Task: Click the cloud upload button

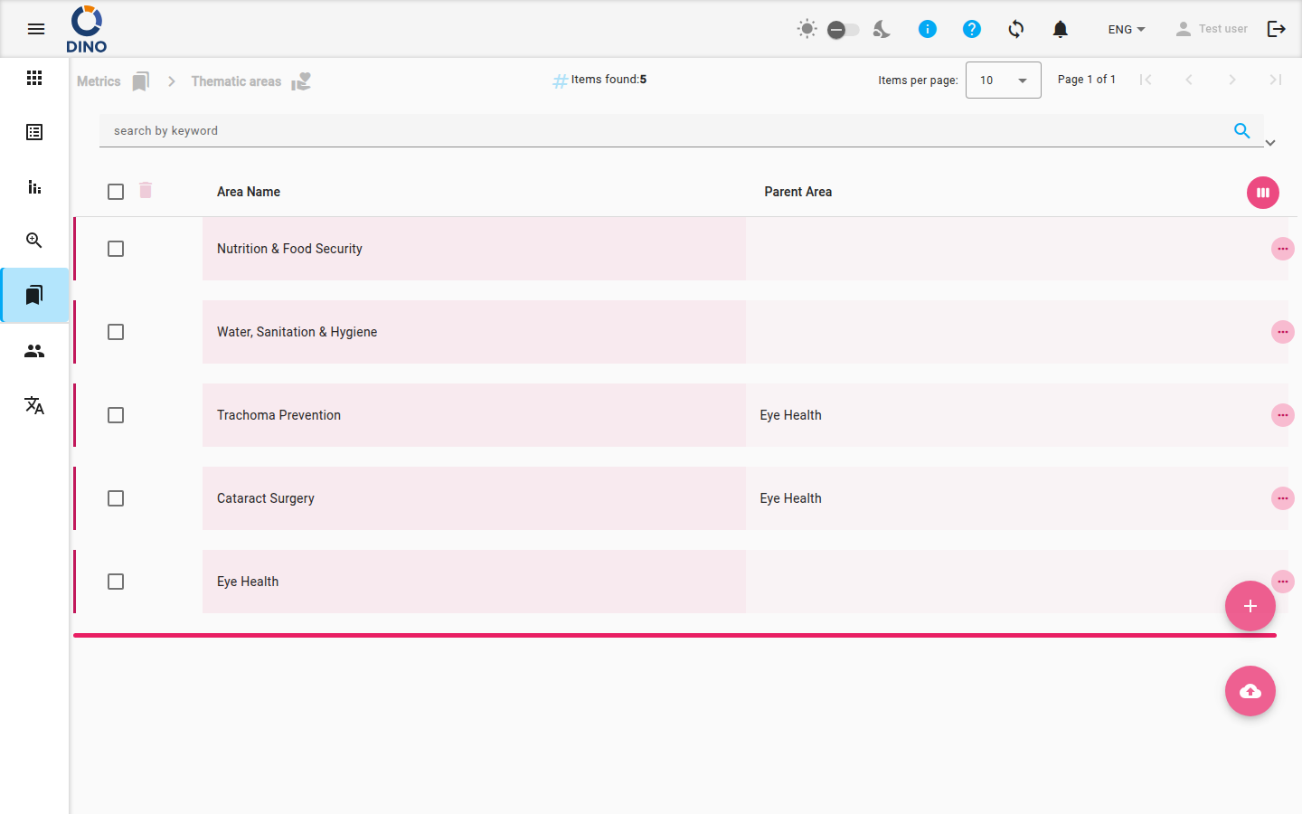Action: click(x=1250, y=691)
